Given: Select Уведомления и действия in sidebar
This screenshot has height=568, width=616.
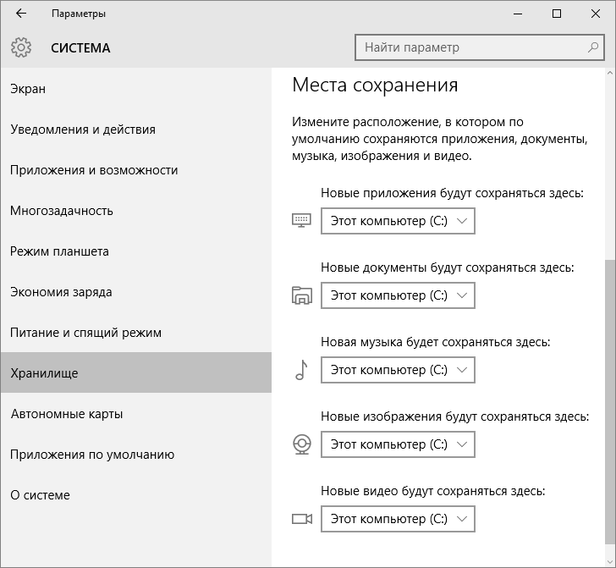Looking at the screenshot, I should click(83, 130).
